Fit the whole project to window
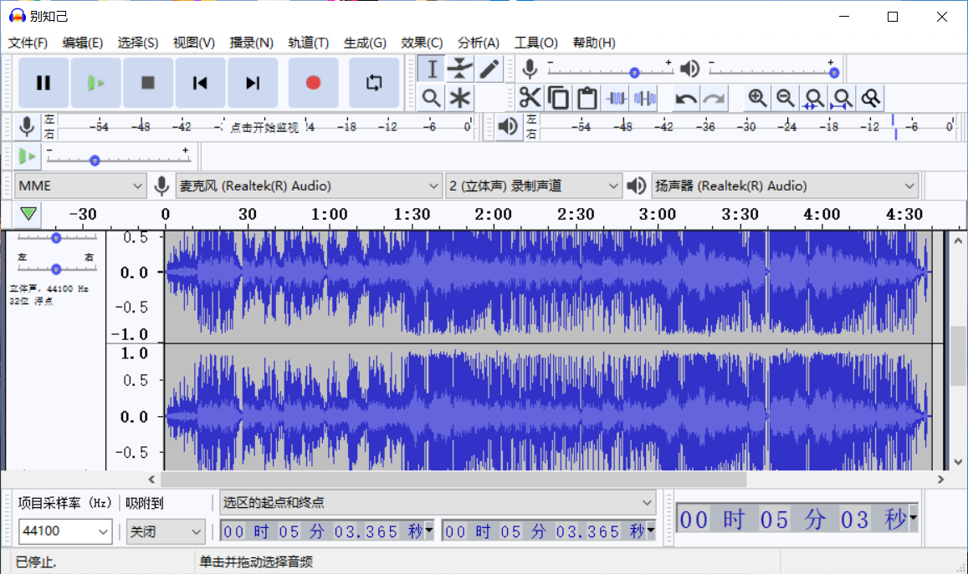This screenshot has width=968, height=574. (842, 98)
